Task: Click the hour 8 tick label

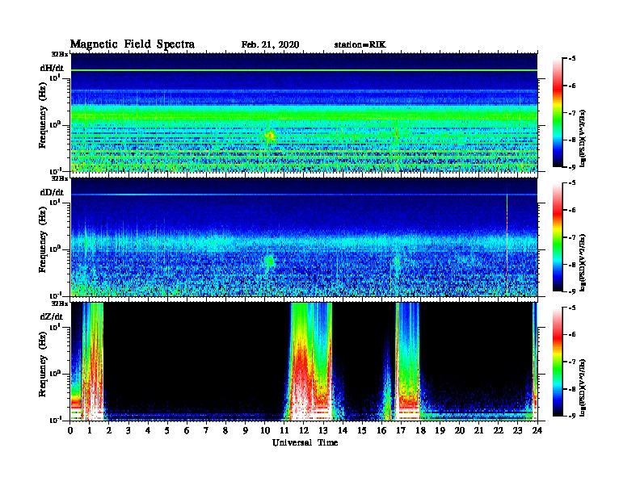Action: [226, 430]
